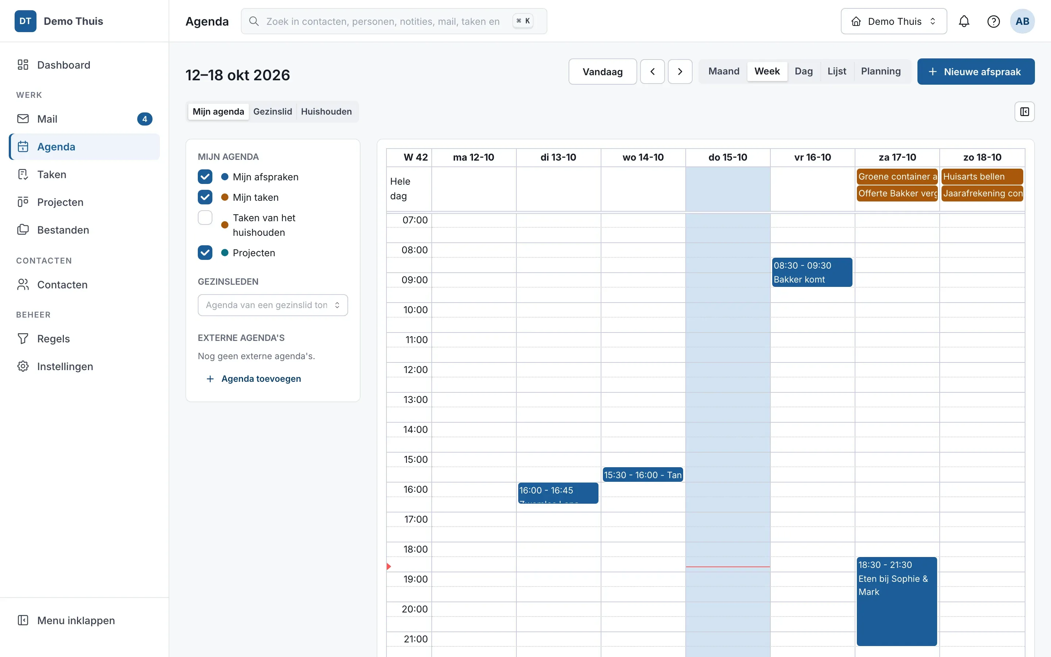The image size is (1051, 657).
Task: Open the help question mark icon
Action: pyautogui.click(x=993, y=21)
